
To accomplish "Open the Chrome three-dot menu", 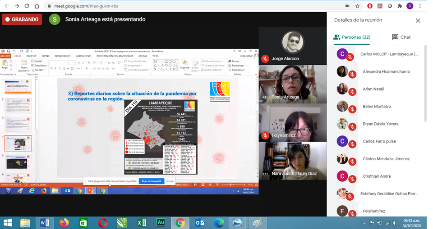I will click(x=420, y=6).
